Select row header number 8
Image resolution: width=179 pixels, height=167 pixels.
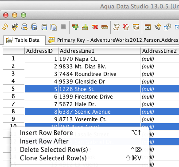click(x=13, y=111)
